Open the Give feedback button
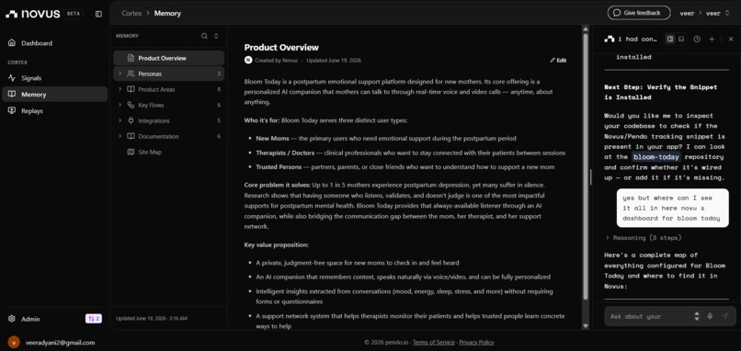The width and height of the screenshot is (741, 351). tap(638, 13)
